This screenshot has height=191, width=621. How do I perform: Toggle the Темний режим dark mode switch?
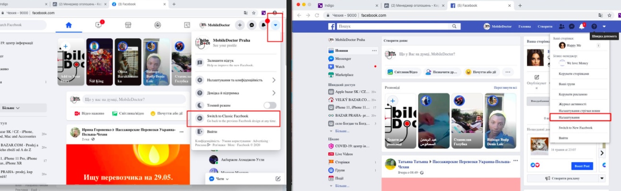[x=270, y=105]
